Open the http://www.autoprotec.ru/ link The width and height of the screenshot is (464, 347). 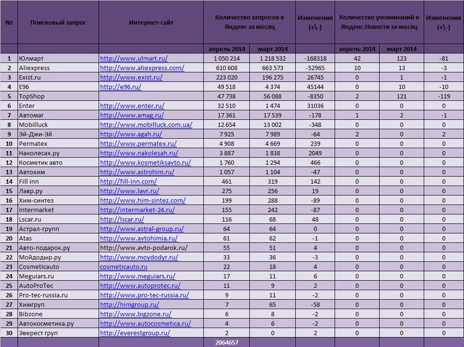[140, 285]
